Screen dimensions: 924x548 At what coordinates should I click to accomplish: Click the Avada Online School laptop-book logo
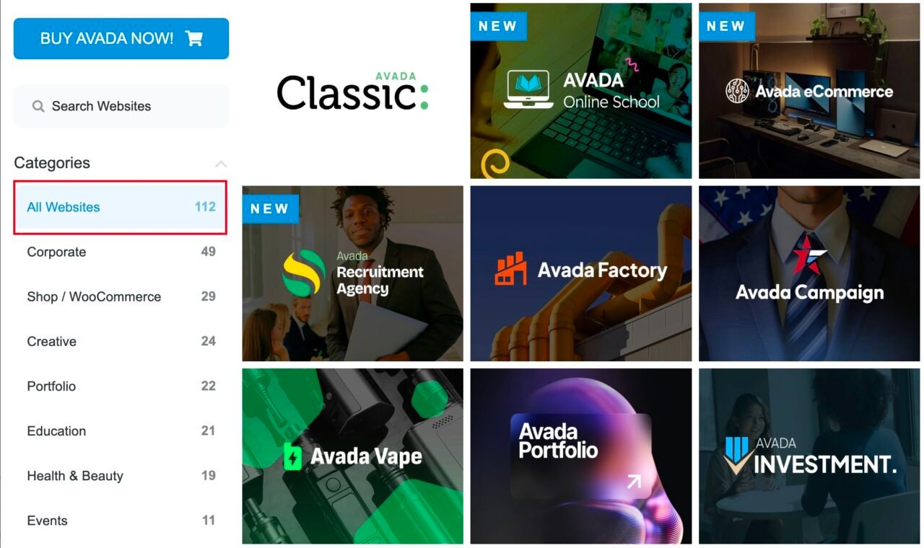(x=528, y=89)
